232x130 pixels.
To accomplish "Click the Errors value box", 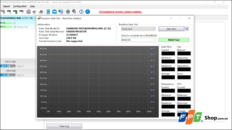I will (184, 77).
